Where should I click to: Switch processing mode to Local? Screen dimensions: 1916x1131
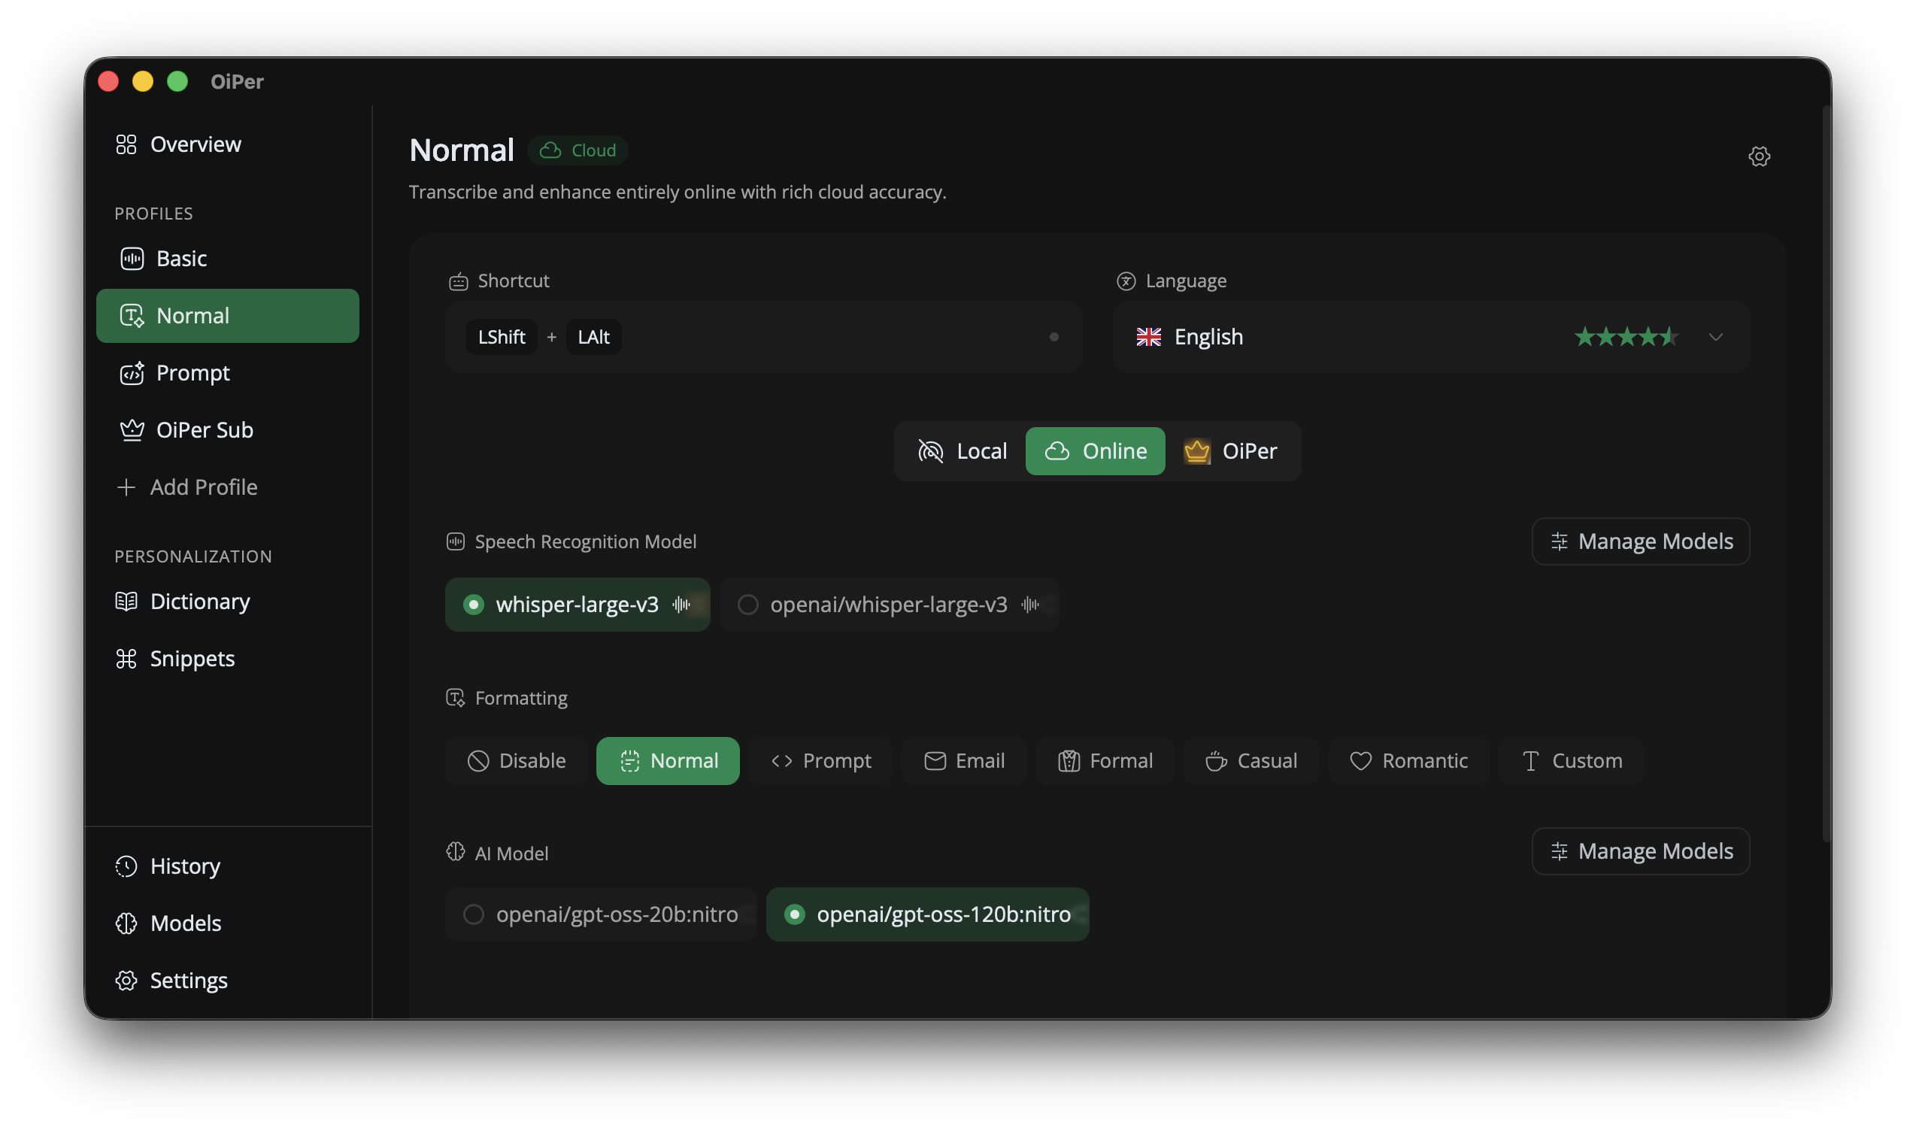(x=962, y=451)
